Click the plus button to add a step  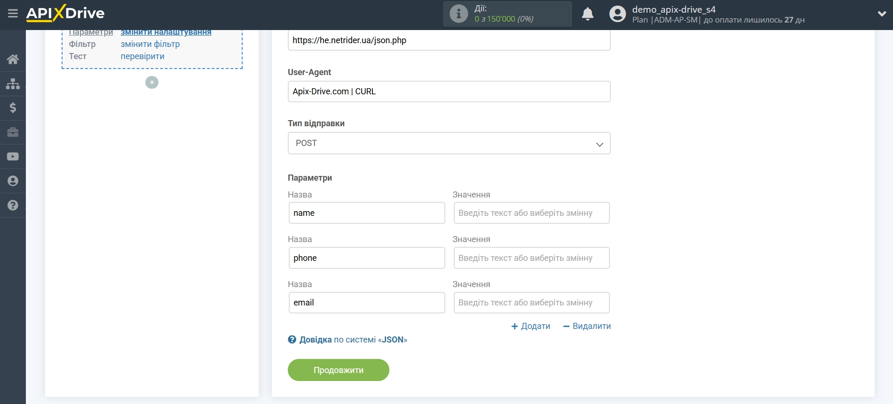tap(152, 83)
